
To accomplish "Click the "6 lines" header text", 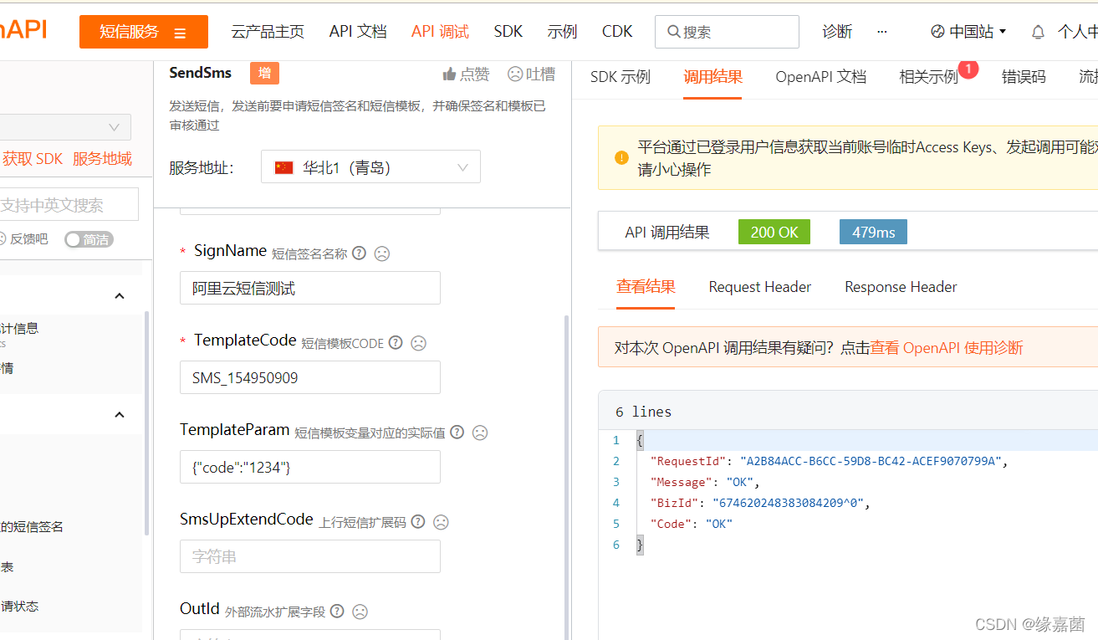I will point(643,412).
